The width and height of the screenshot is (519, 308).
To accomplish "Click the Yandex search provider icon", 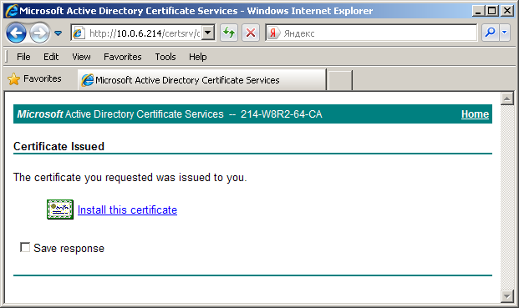I will 273,33.
